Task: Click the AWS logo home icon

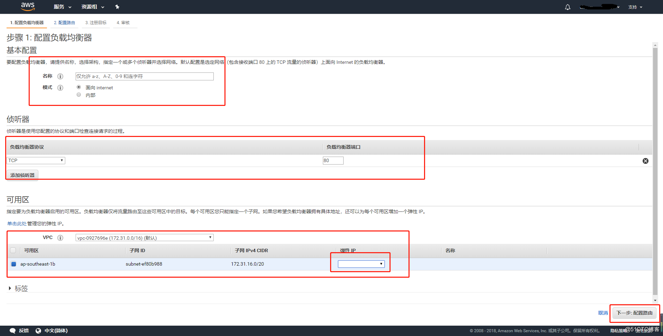Action: (x=28, y=7)
